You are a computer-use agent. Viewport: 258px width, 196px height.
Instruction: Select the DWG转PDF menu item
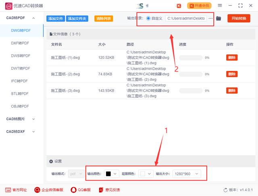click(21, 31)
